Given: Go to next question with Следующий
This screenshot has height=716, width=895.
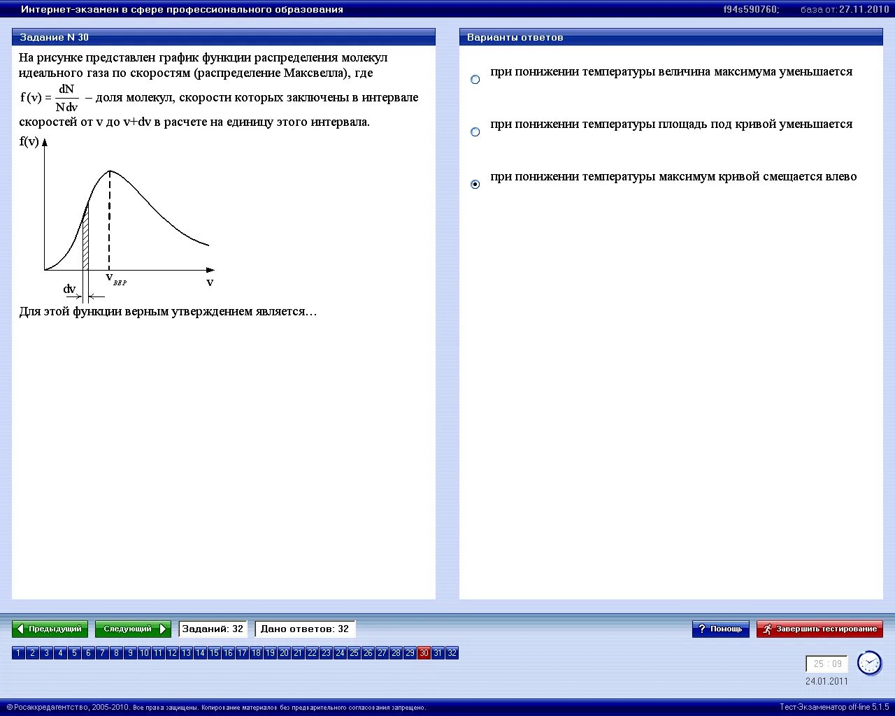Looking at the screenshot, I should click(x=133, y=629).
